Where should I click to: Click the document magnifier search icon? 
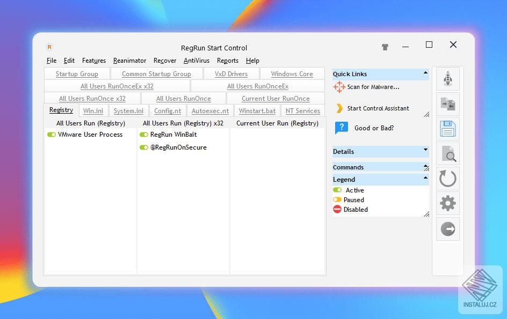click(448, 154)
